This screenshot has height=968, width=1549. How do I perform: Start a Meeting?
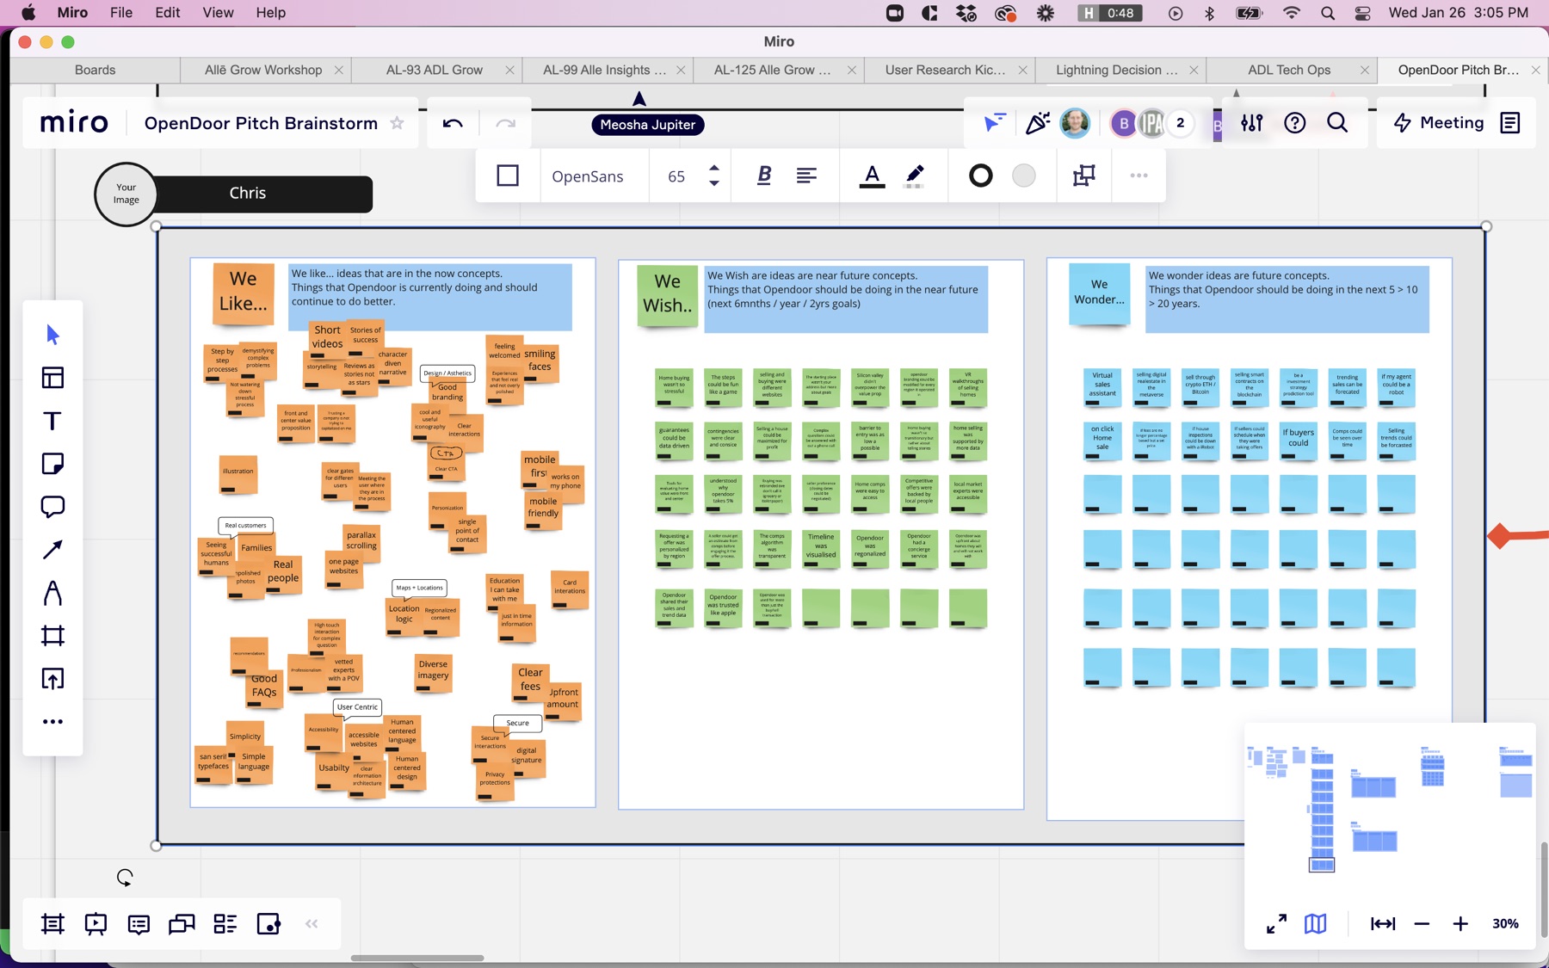click(x=1439, y=123)
